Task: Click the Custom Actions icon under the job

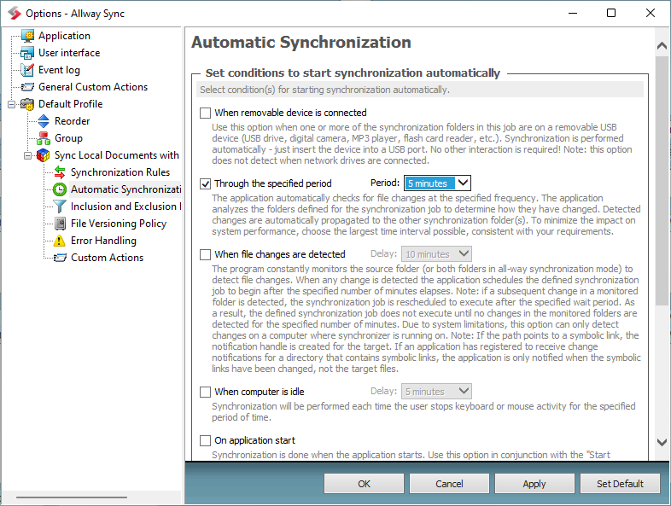Action: pos(60,258)
